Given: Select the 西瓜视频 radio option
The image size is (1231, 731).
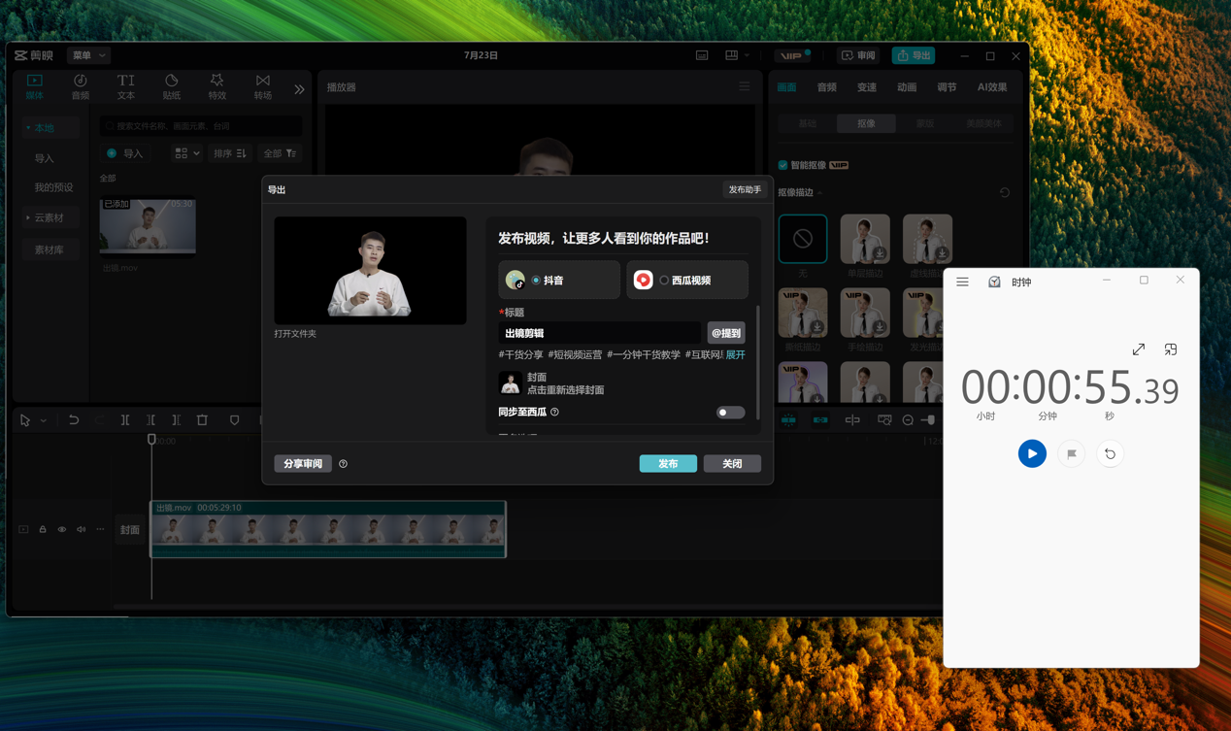Looking at the screenshot, I should [x=664, y=281].
